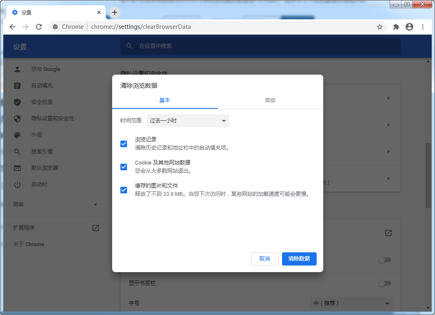Click the 清除数据 button

pos(299,259)
